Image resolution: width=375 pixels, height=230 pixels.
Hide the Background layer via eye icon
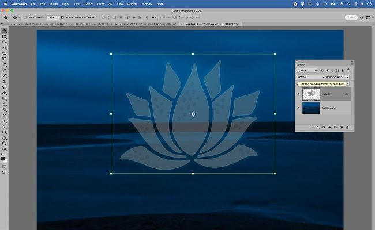298,108
